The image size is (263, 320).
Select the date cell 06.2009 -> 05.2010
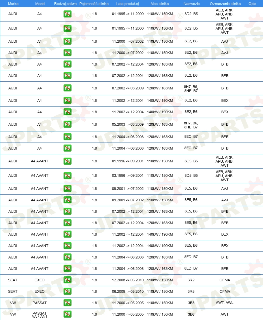(x=128, y=292)
